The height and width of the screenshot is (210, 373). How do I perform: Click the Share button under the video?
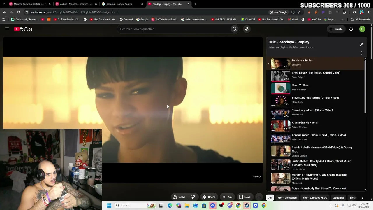click(209, 197)
